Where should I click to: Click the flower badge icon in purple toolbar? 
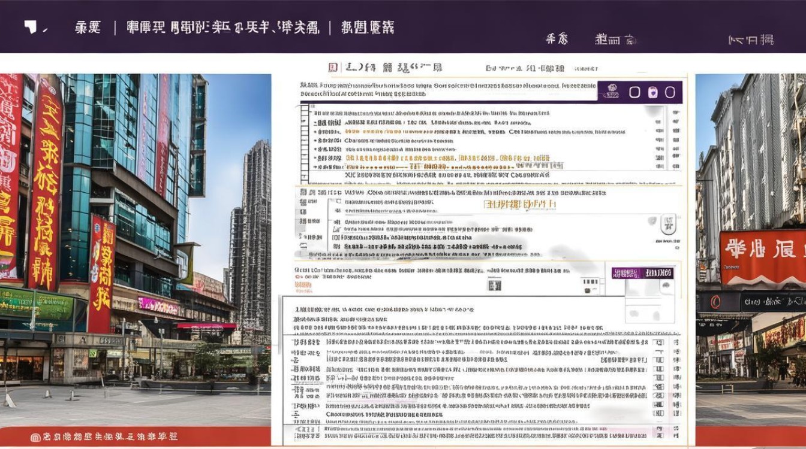click(612, 92)
